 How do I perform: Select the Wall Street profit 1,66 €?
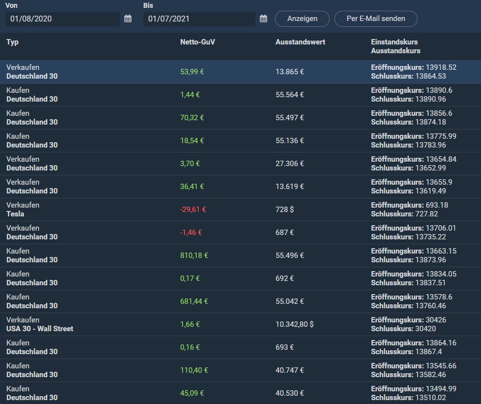tap(190, 324)
